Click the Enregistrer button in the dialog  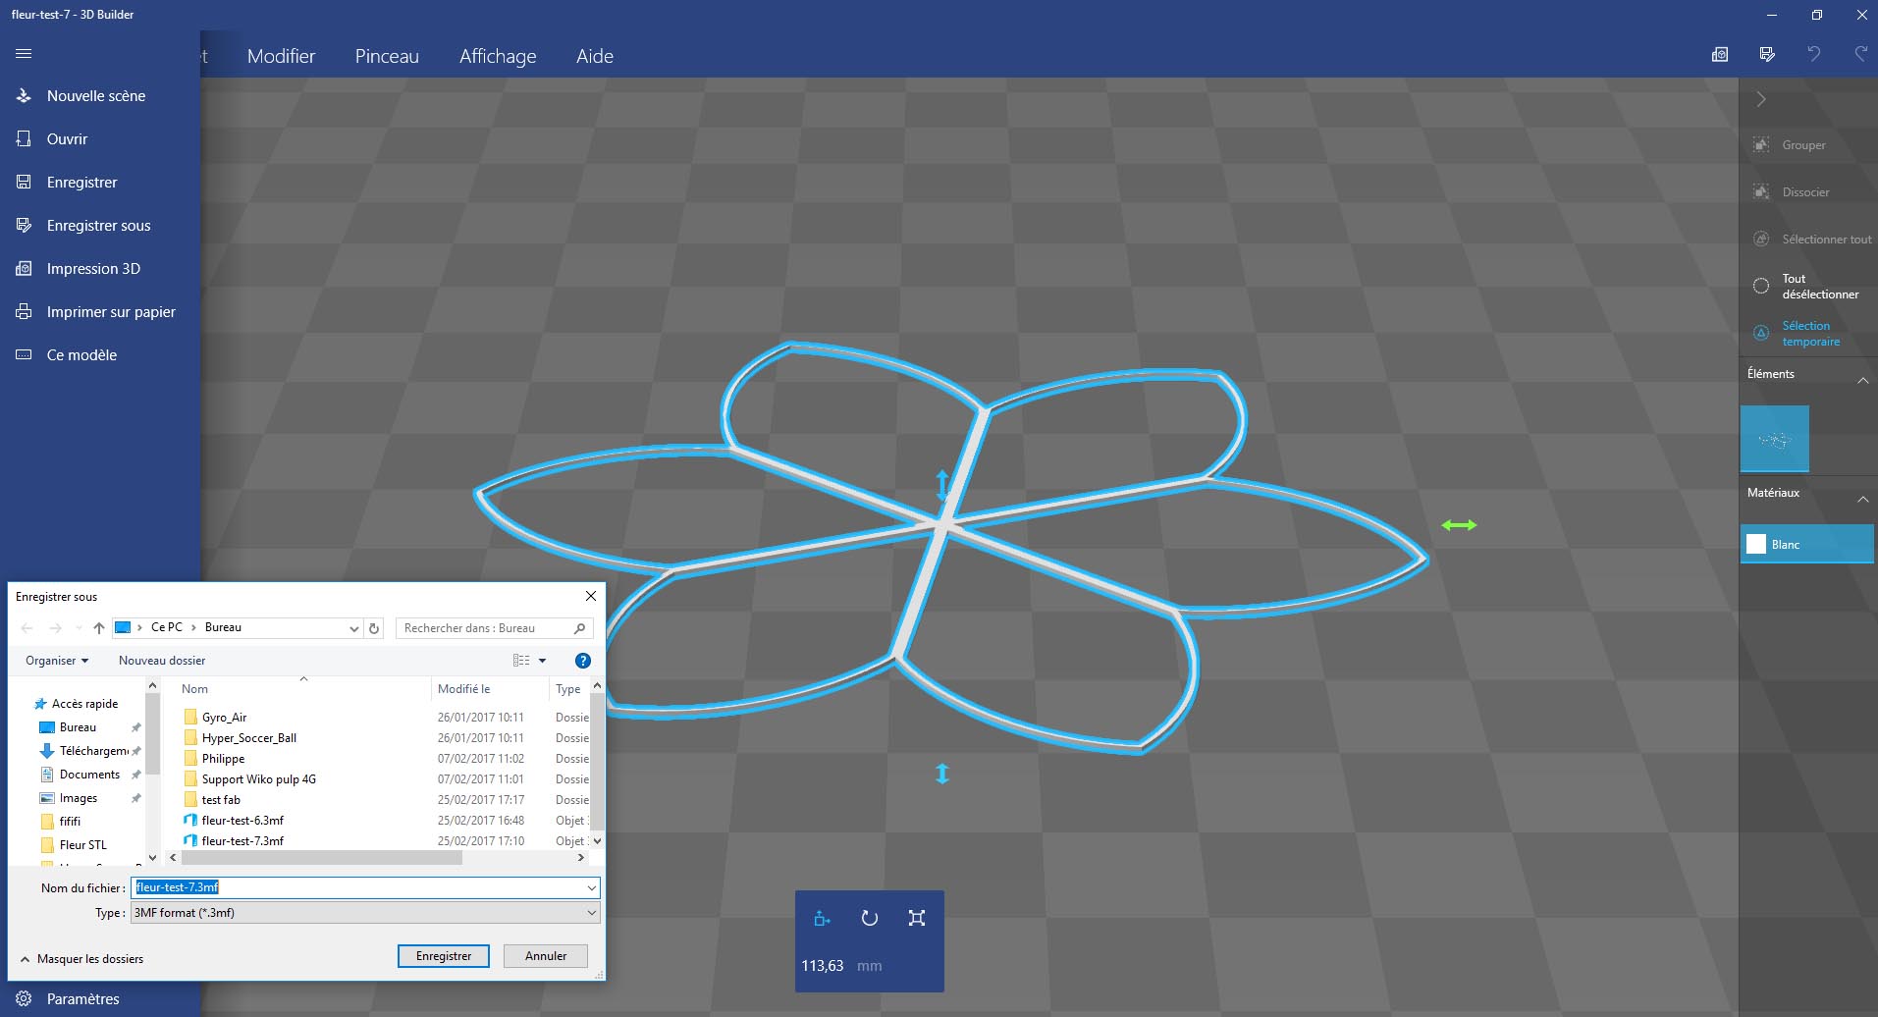click(x=444, y=956)
